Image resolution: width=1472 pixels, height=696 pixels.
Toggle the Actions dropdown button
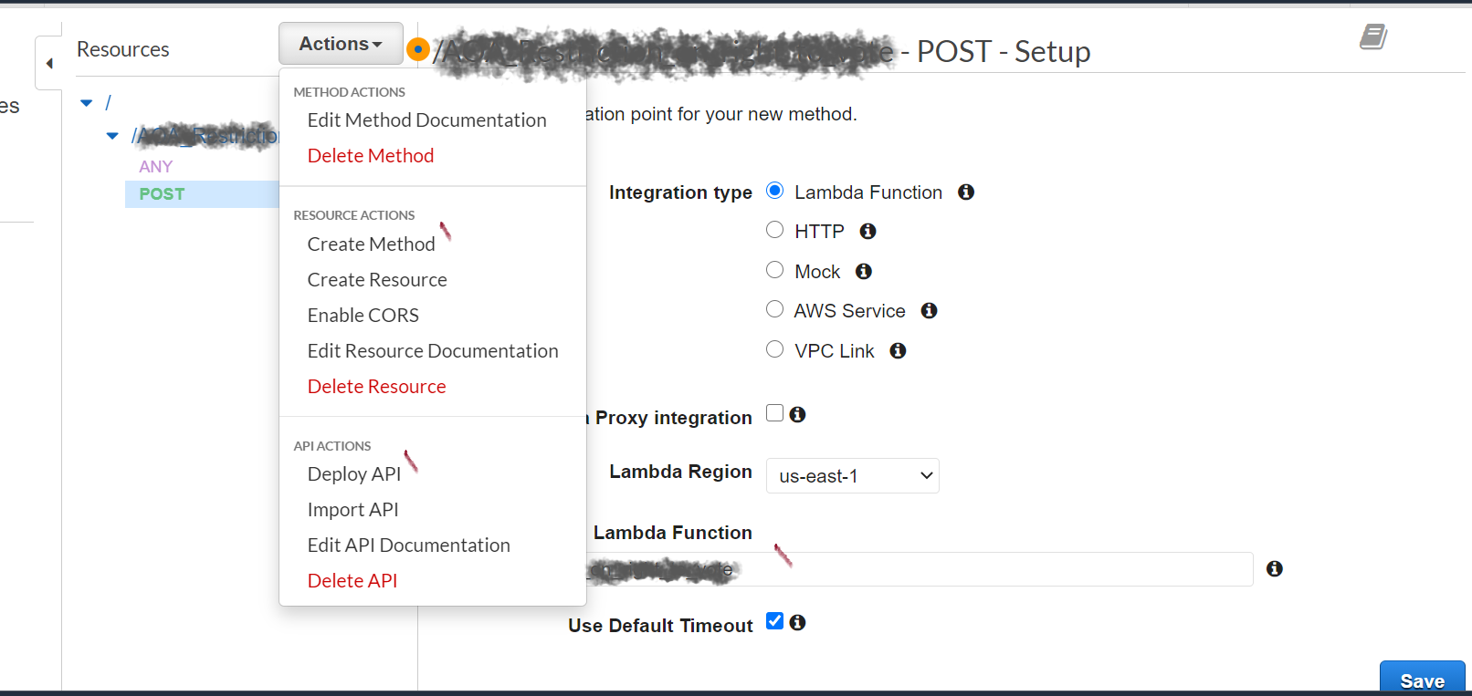click(341, 44)
